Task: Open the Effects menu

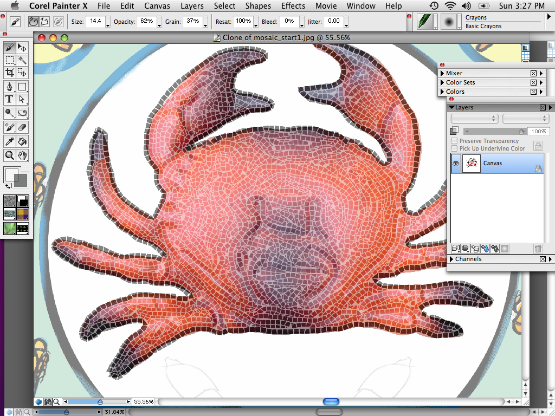Action: click(293, 6)
